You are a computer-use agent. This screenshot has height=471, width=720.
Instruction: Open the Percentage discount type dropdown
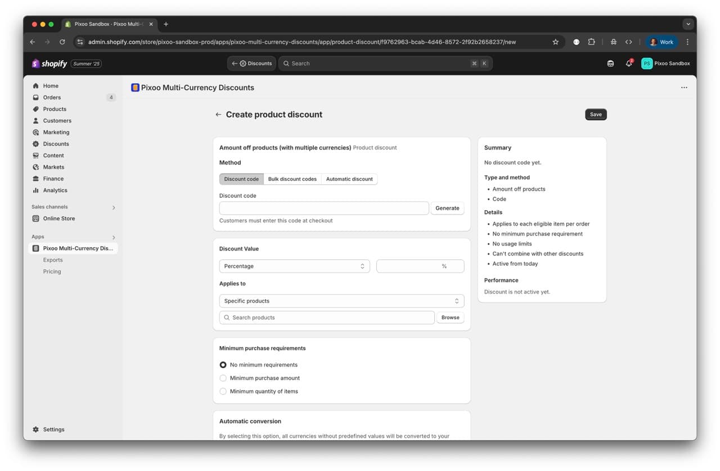pyautogui.click(x=294, y=266)
